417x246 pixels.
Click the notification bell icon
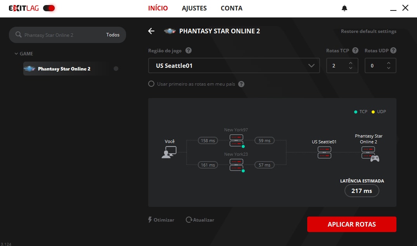click(344, 8)
